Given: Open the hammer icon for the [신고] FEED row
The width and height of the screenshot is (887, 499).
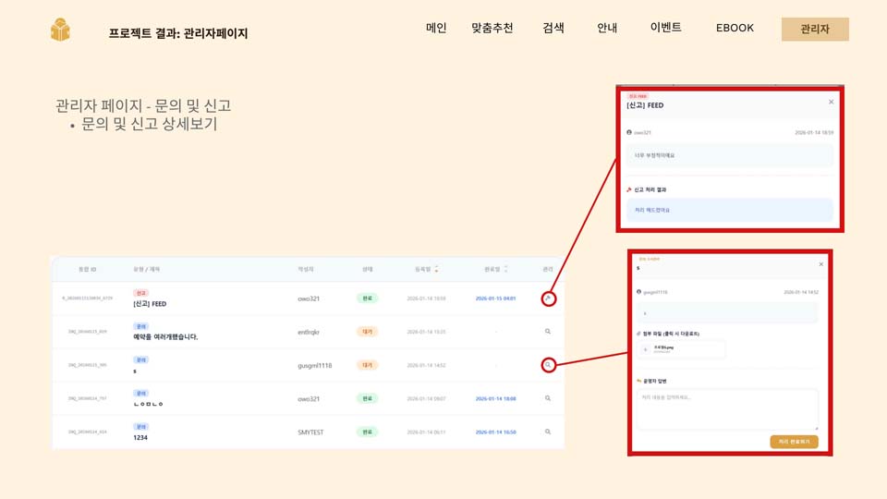Looking at the screenshot, I should coord(548,298).
